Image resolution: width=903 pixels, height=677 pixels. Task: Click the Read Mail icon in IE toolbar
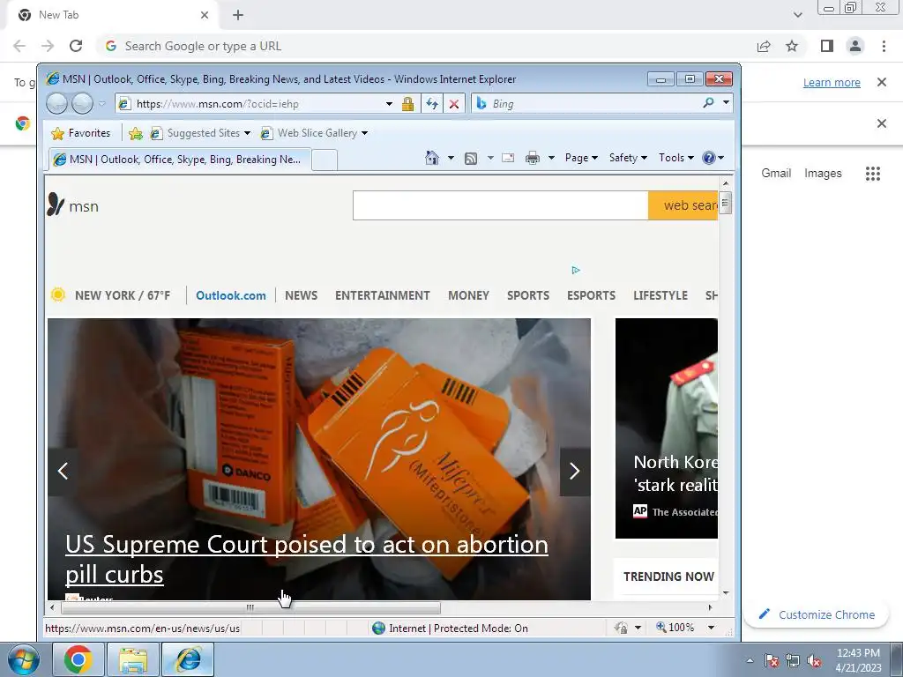click(x=508, y=158)
